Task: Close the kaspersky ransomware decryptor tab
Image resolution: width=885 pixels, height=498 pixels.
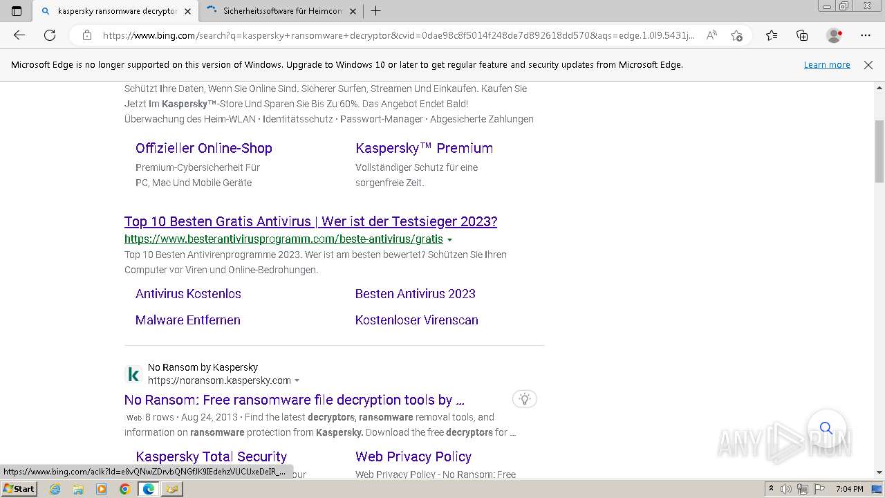Action: click(187, 11)
